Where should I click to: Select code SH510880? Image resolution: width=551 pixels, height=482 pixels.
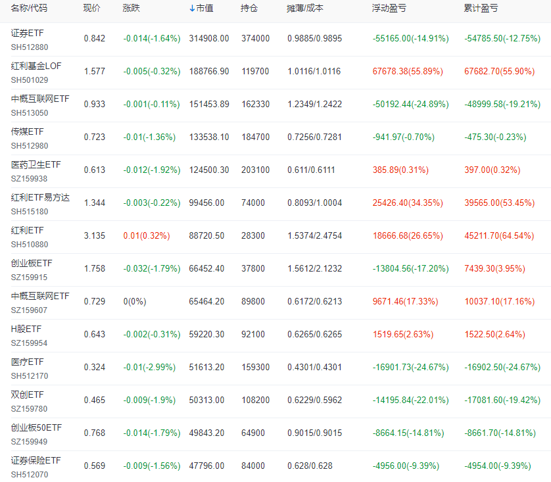tap(30, 245)
